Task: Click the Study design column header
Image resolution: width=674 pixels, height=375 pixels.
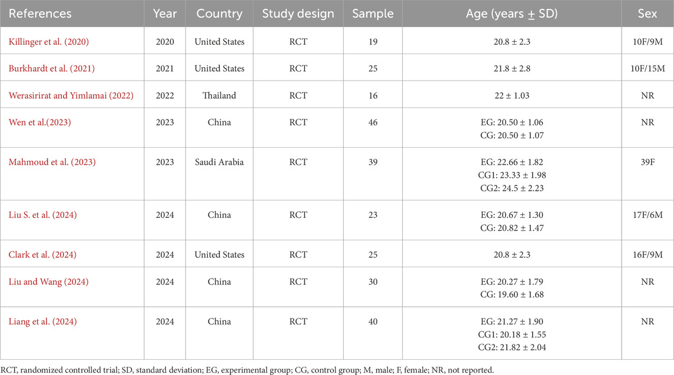Action: (290, 14)
